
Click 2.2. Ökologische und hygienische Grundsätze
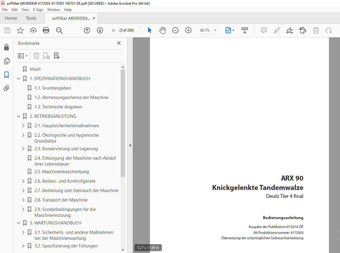(x=67, y=138)
